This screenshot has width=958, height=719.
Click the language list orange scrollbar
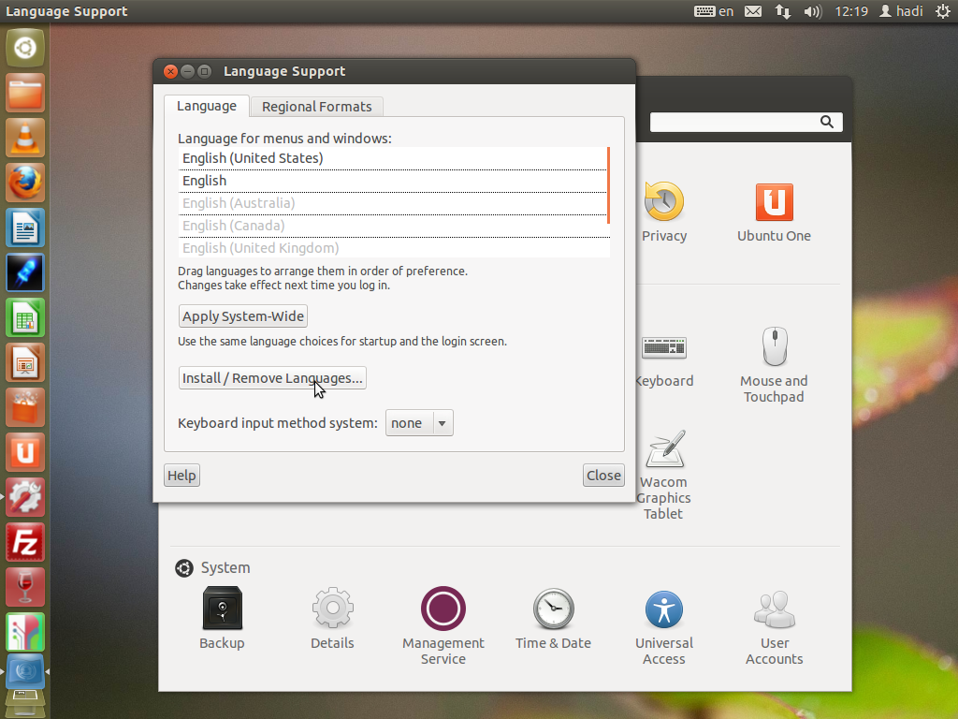pyautogui.click(x=608, y=184)
